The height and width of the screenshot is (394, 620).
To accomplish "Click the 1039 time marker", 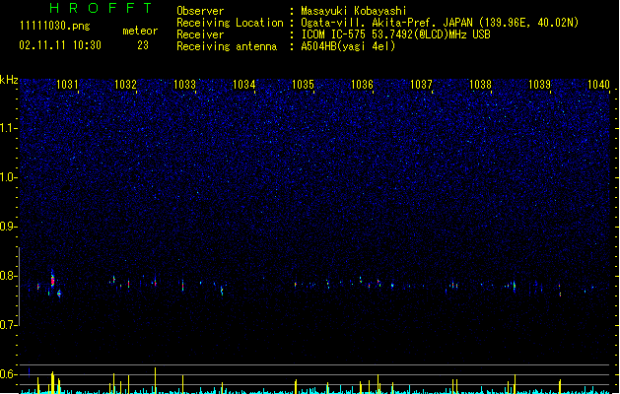I will tap(539, 85).
